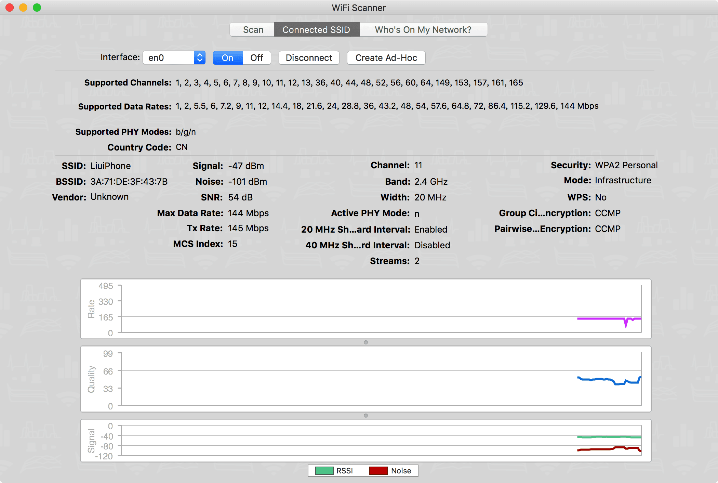Click the Disconnect button
The width and height of the screenshot is (718, 483).
309,58
